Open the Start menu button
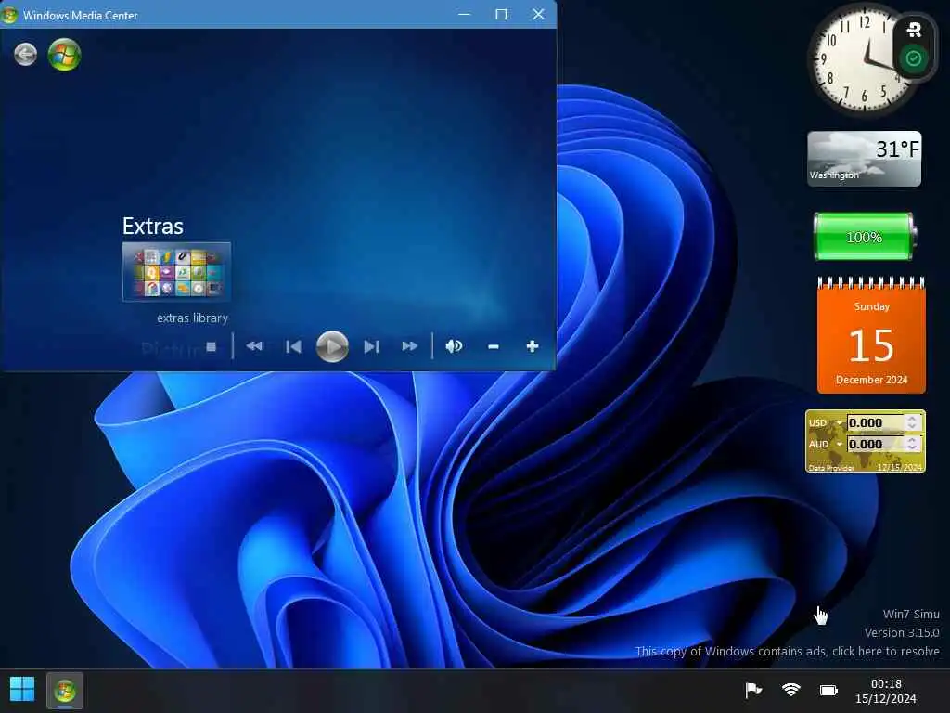Viewport: 950px width, 713px height. 22,690
